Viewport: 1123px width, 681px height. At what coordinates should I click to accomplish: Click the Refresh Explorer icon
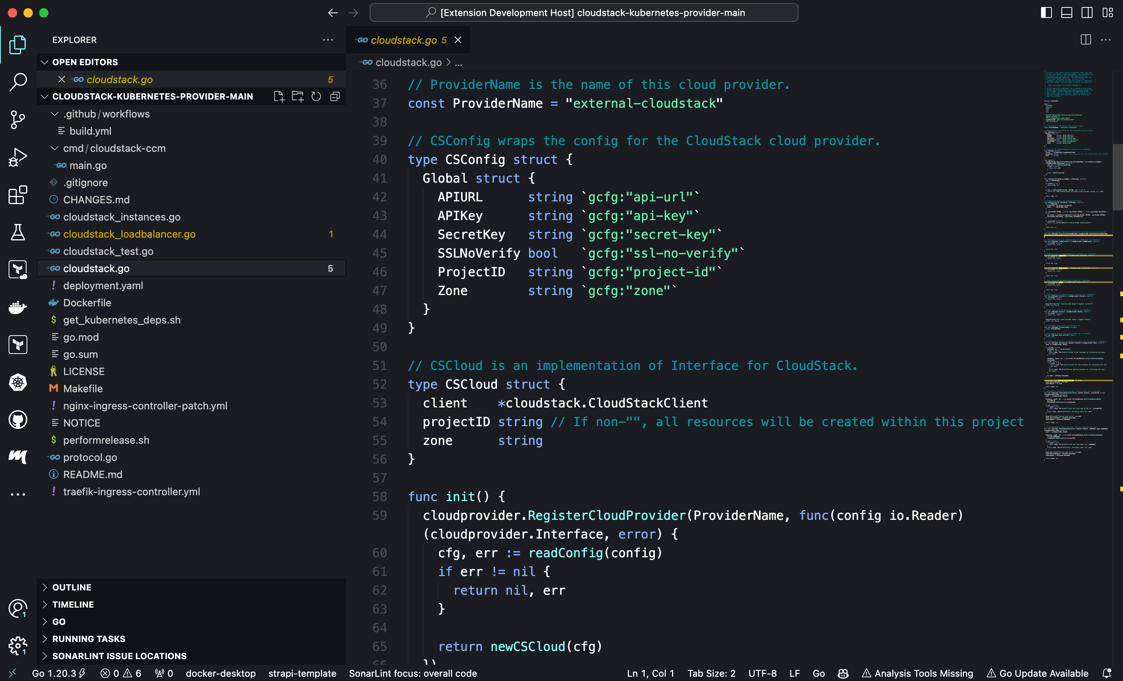coord(316,96)
